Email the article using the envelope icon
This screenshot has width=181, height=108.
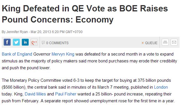pos(174,42)
